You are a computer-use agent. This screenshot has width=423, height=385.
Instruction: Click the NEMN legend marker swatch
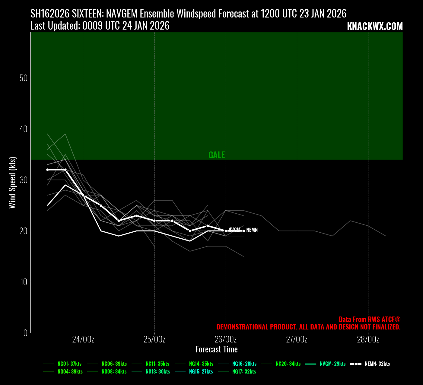(356, 364)
